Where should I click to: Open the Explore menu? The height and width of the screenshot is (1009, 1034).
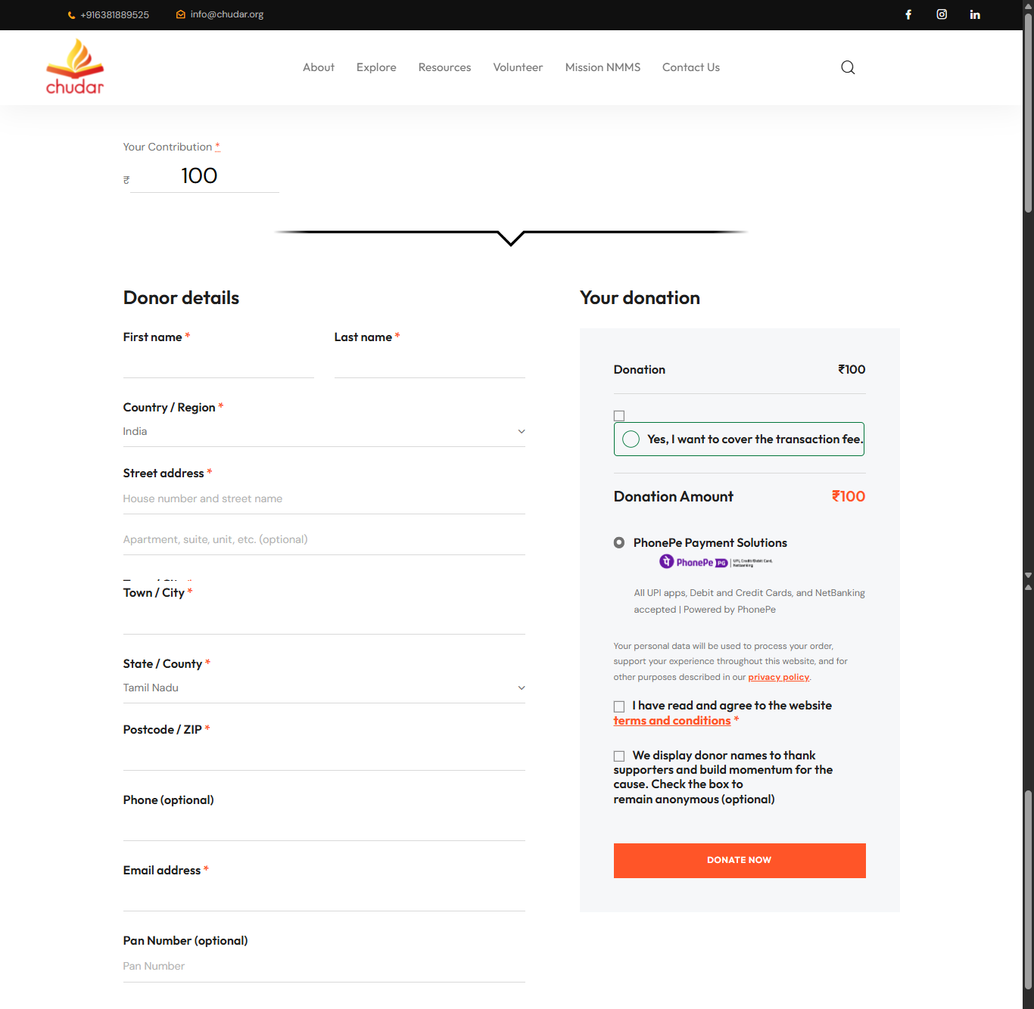[376, 67]
